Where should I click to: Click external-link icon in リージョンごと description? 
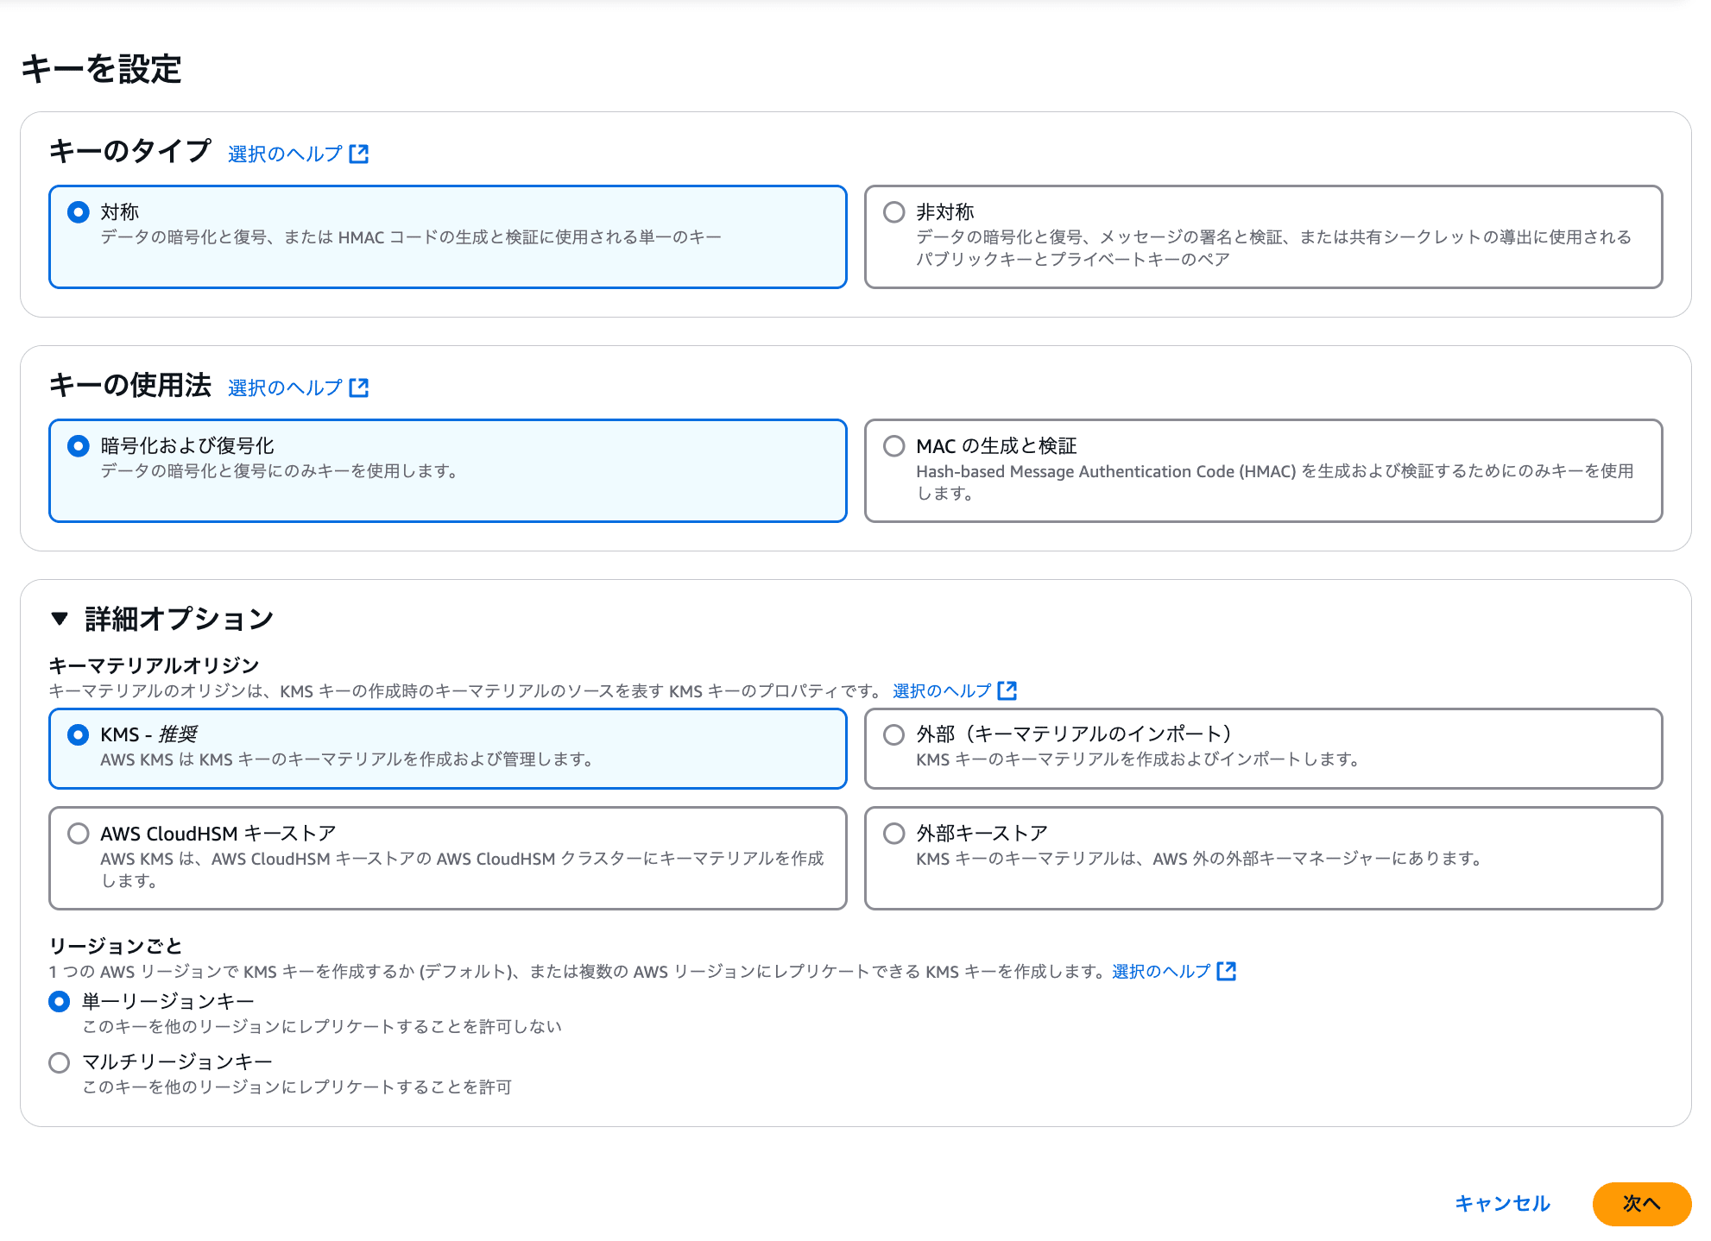pyautogui.click(x=1227, y=972)
